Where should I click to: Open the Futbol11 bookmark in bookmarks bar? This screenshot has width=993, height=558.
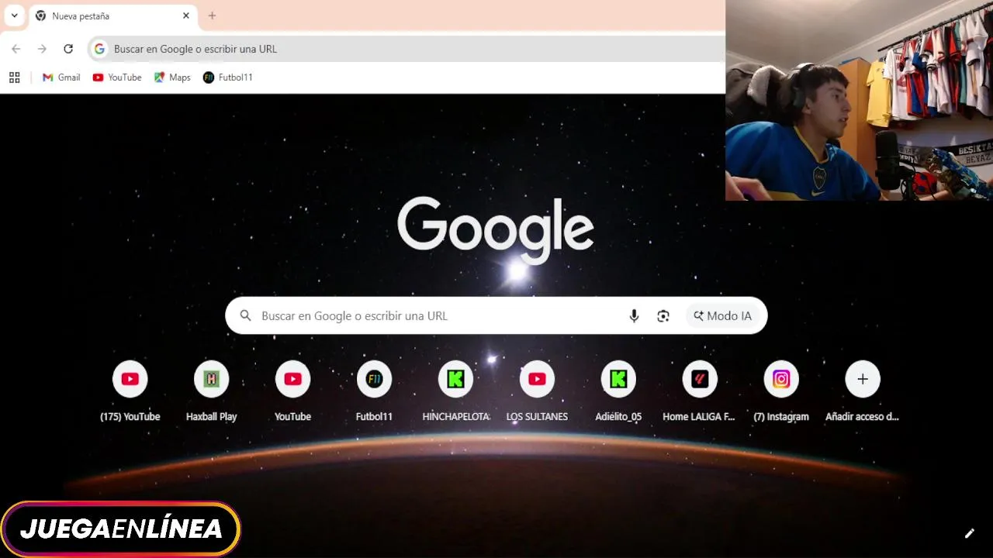tap(228, 77)
